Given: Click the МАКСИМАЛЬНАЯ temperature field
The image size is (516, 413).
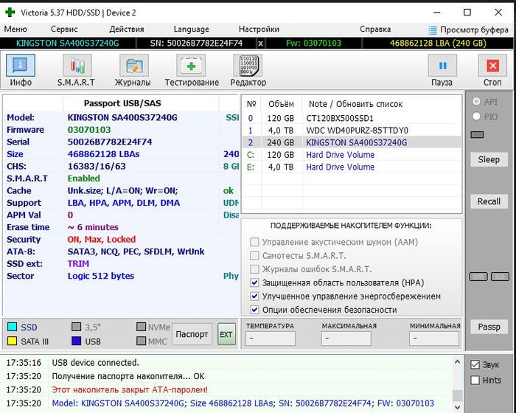Looking at the screenshot, I should (346, 339).
